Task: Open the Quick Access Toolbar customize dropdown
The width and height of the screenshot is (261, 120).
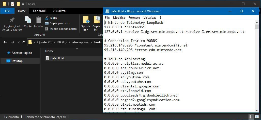Action: point(23,4)
